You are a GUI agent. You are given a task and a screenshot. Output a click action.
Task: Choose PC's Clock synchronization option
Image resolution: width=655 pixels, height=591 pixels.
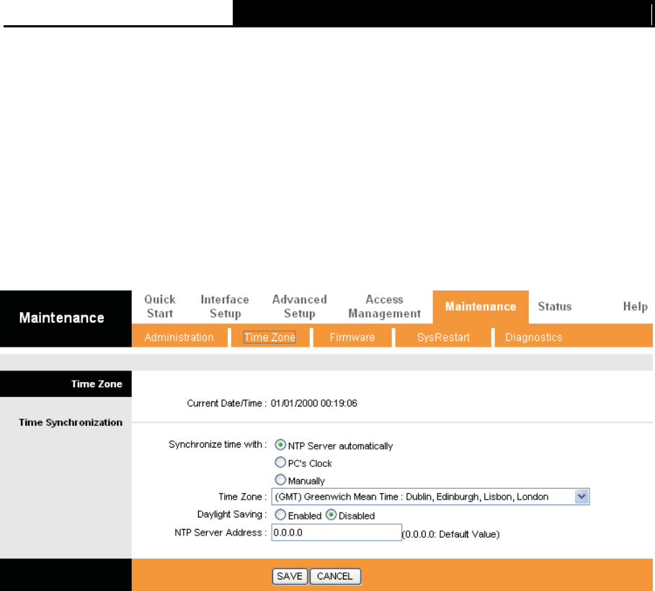[280, 462]
